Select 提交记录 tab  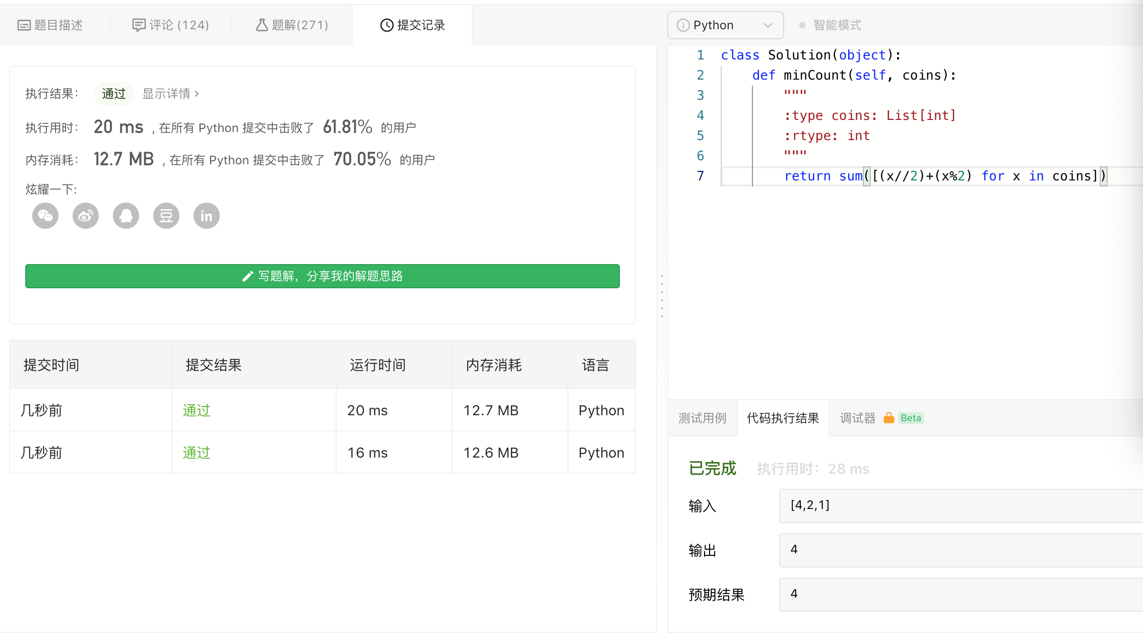click(412, 25)
